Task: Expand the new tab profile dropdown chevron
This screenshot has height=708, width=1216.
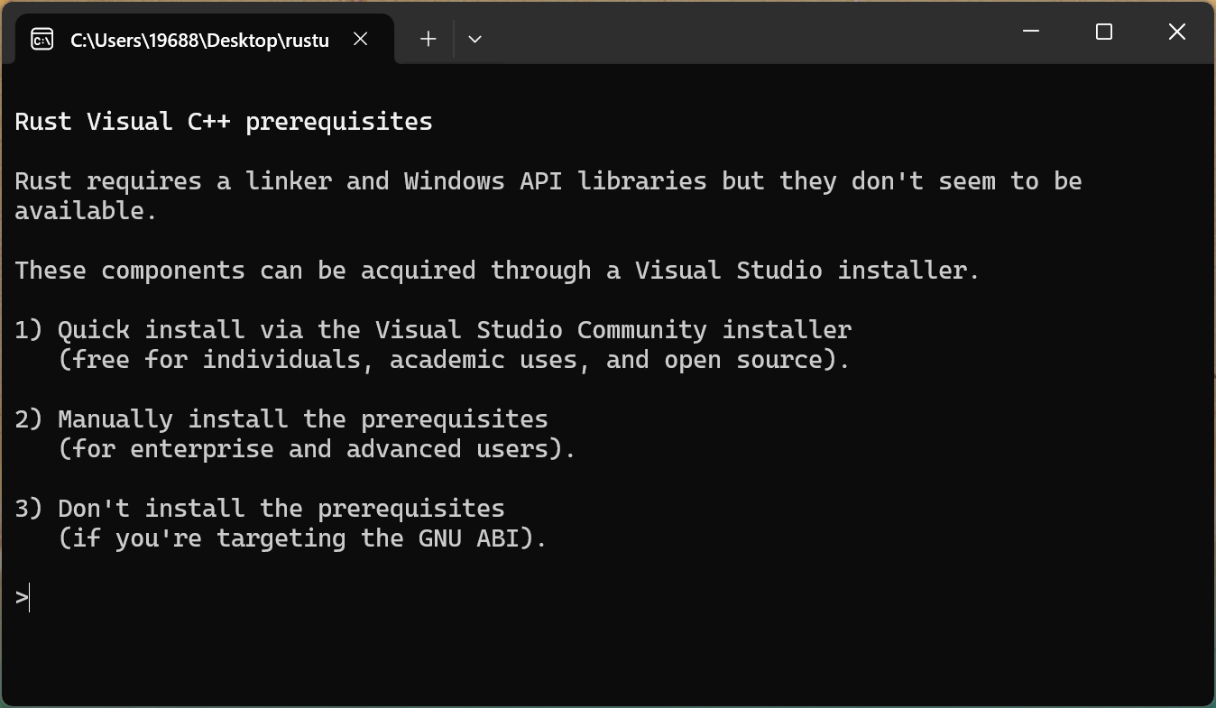Action: [474, 39]
